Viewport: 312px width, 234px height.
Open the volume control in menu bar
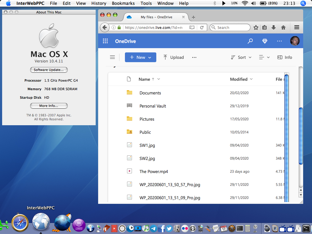pyautogui.click(x=253, y=3)
